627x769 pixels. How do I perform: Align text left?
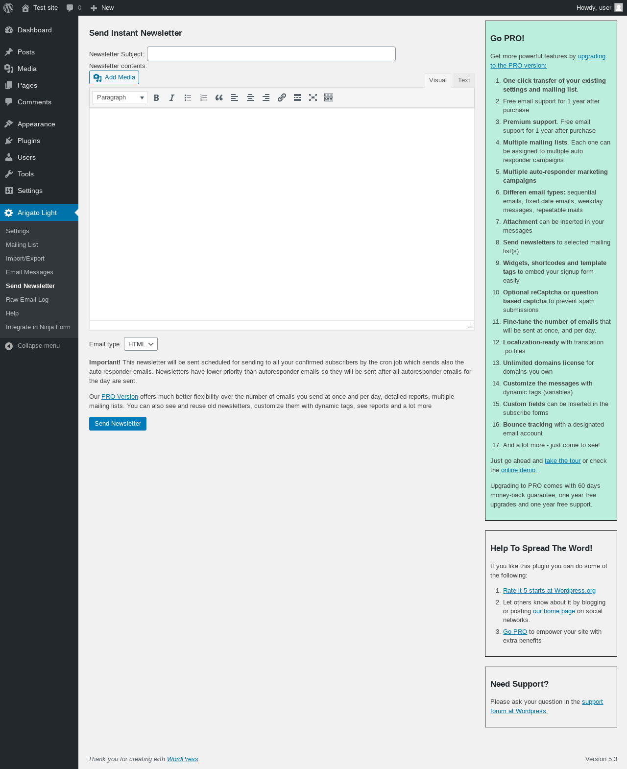(235, 97)
